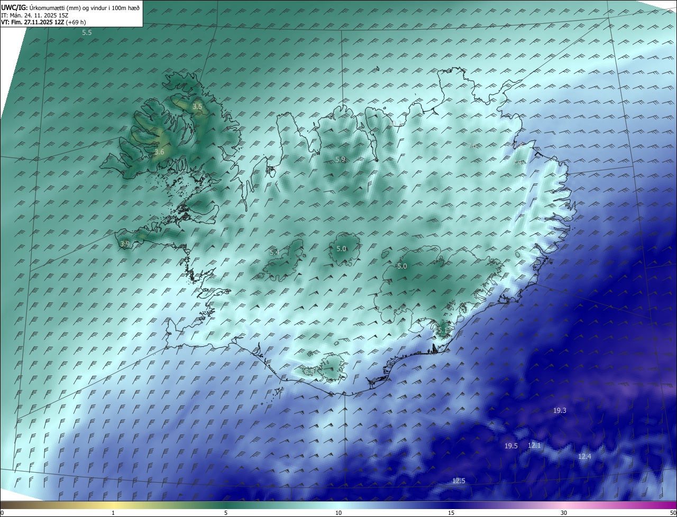Click the 10 tick on the colour scale
Screen dimensions: 677x517
point(338,513)
